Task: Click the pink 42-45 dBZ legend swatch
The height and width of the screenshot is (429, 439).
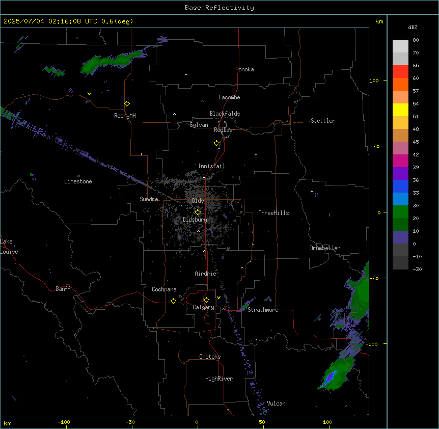Action: point(400,148)
